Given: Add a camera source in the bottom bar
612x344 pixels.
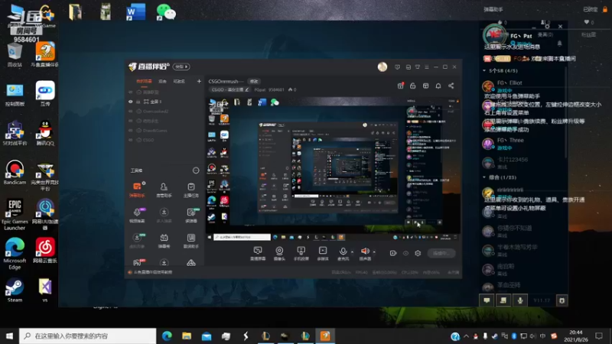Looking at the screenshot, I should click(279, 253).
